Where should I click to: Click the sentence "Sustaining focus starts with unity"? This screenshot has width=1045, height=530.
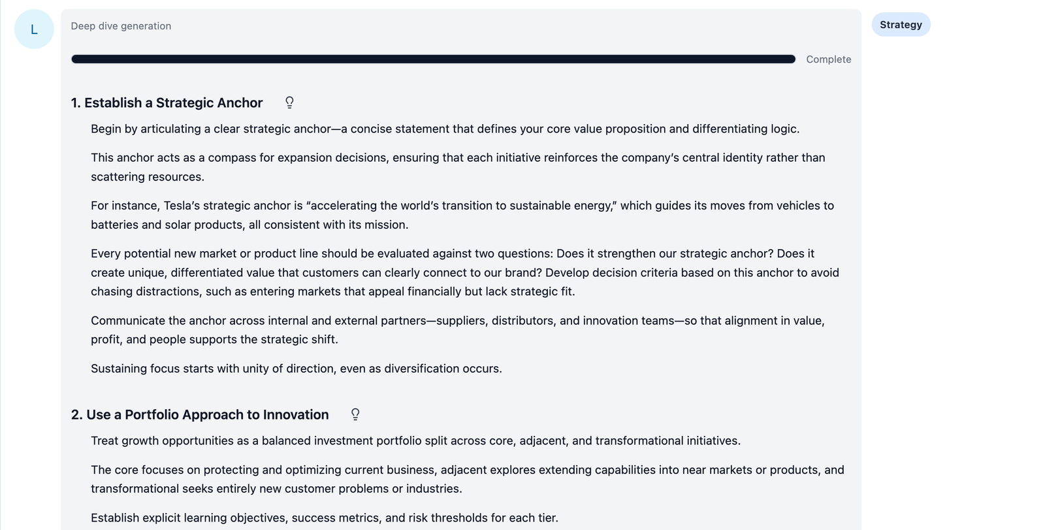click(x=296, y=369)
